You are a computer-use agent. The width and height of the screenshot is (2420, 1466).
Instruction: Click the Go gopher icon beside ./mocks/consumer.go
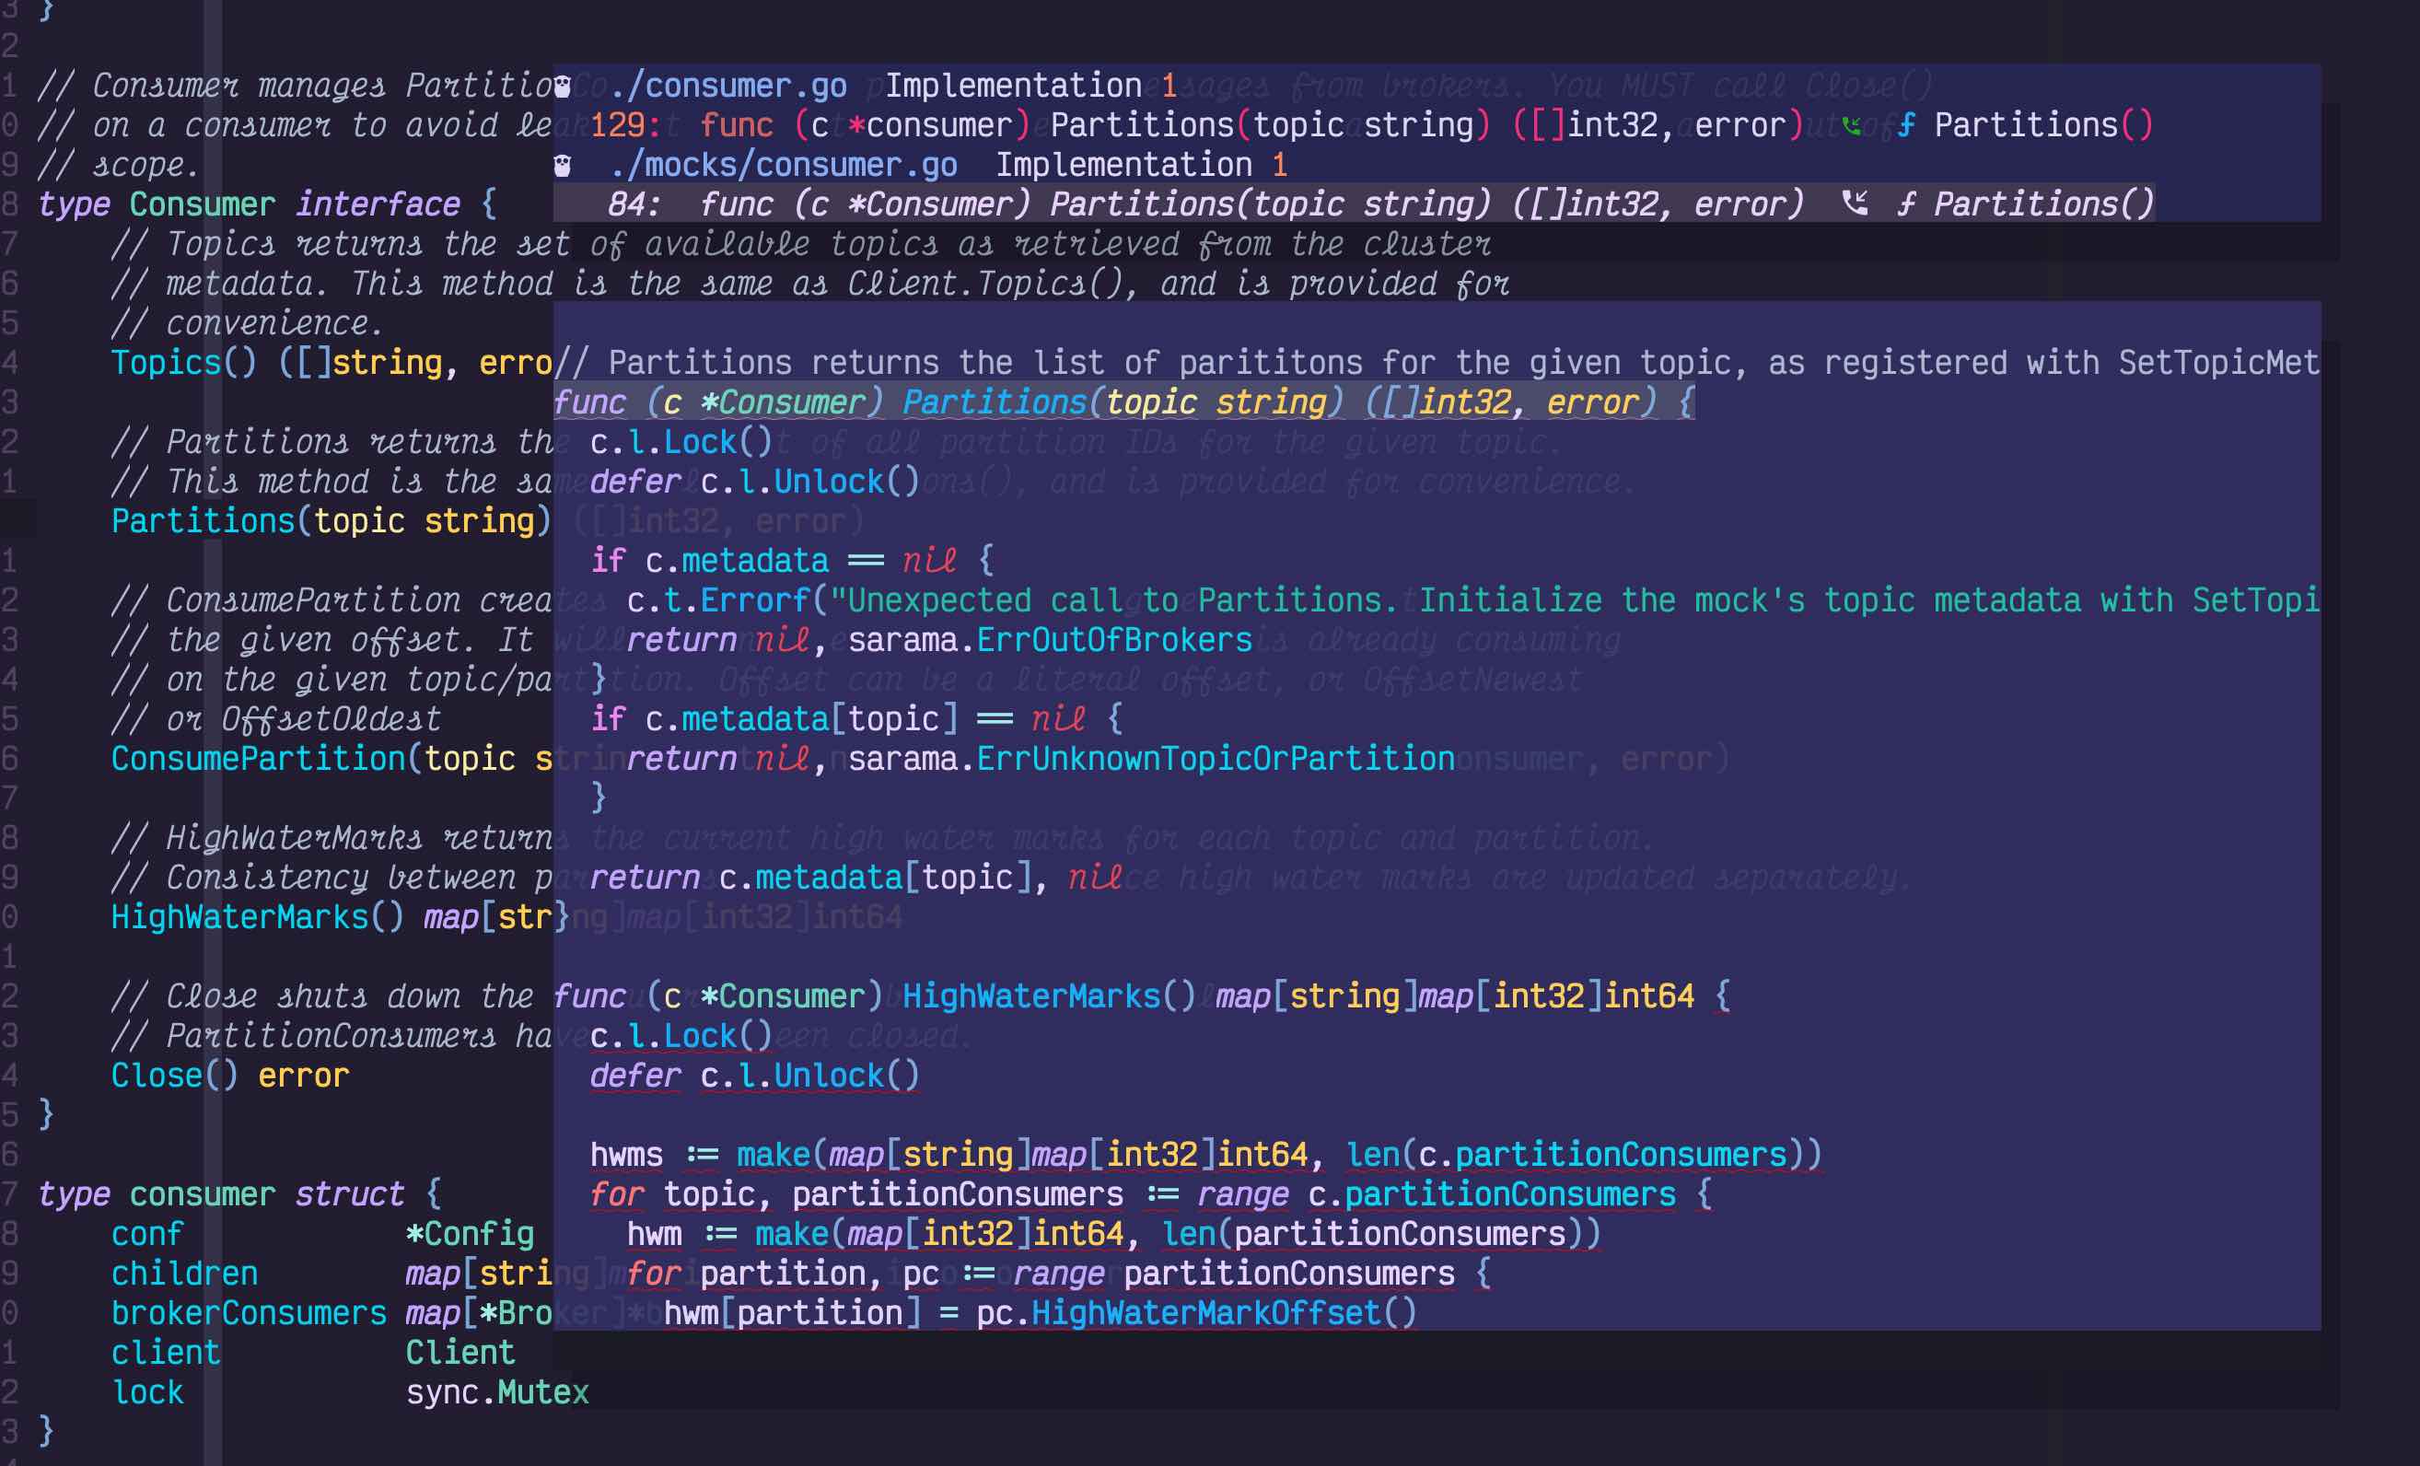point(563,165)
